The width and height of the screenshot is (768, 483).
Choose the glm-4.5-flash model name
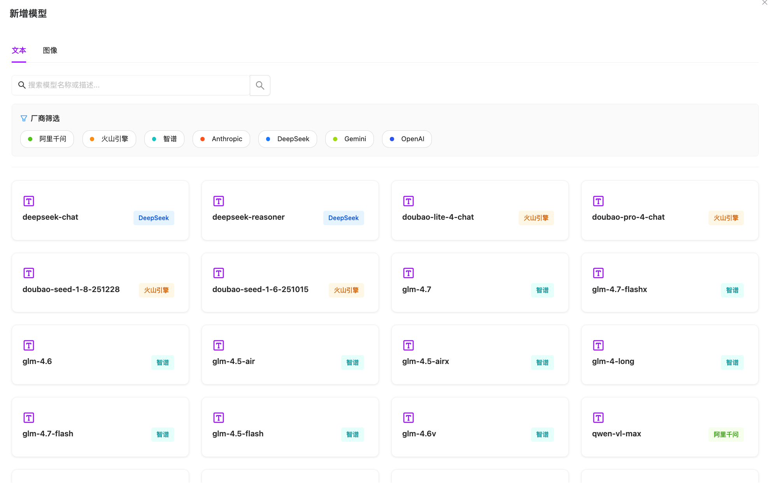[x=238, y=434]
